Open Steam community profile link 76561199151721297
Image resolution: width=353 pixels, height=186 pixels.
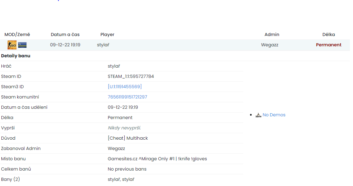click(127, 97)
